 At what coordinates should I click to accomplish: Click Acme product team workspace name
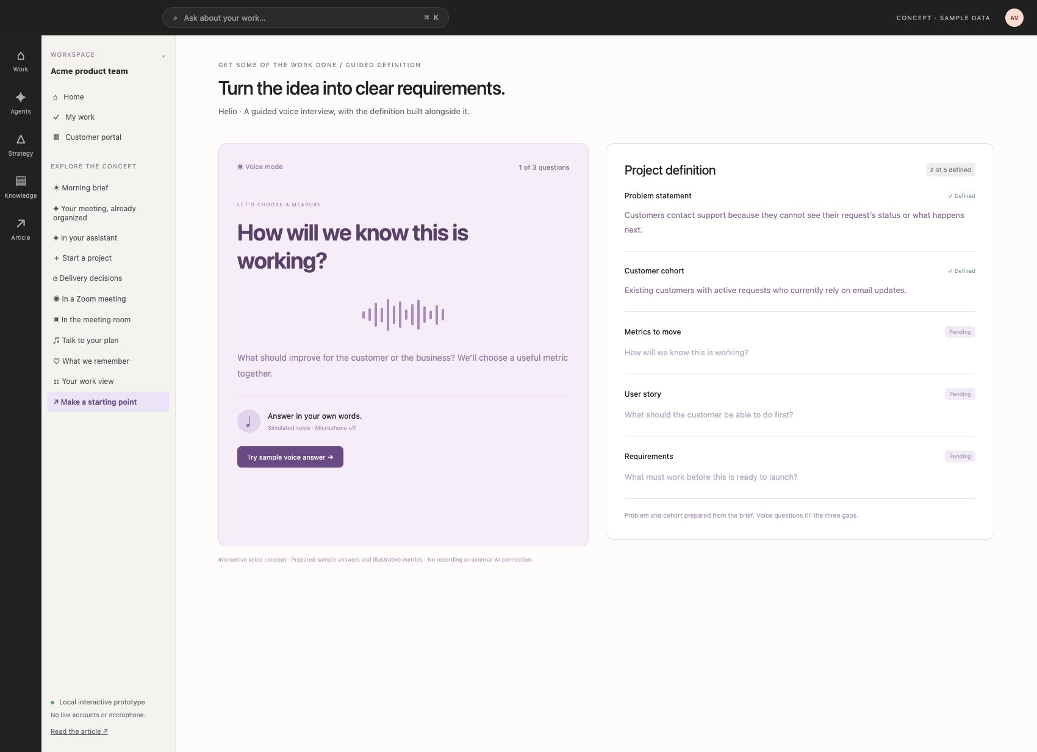pyautogui.click(x=89, y=71)
